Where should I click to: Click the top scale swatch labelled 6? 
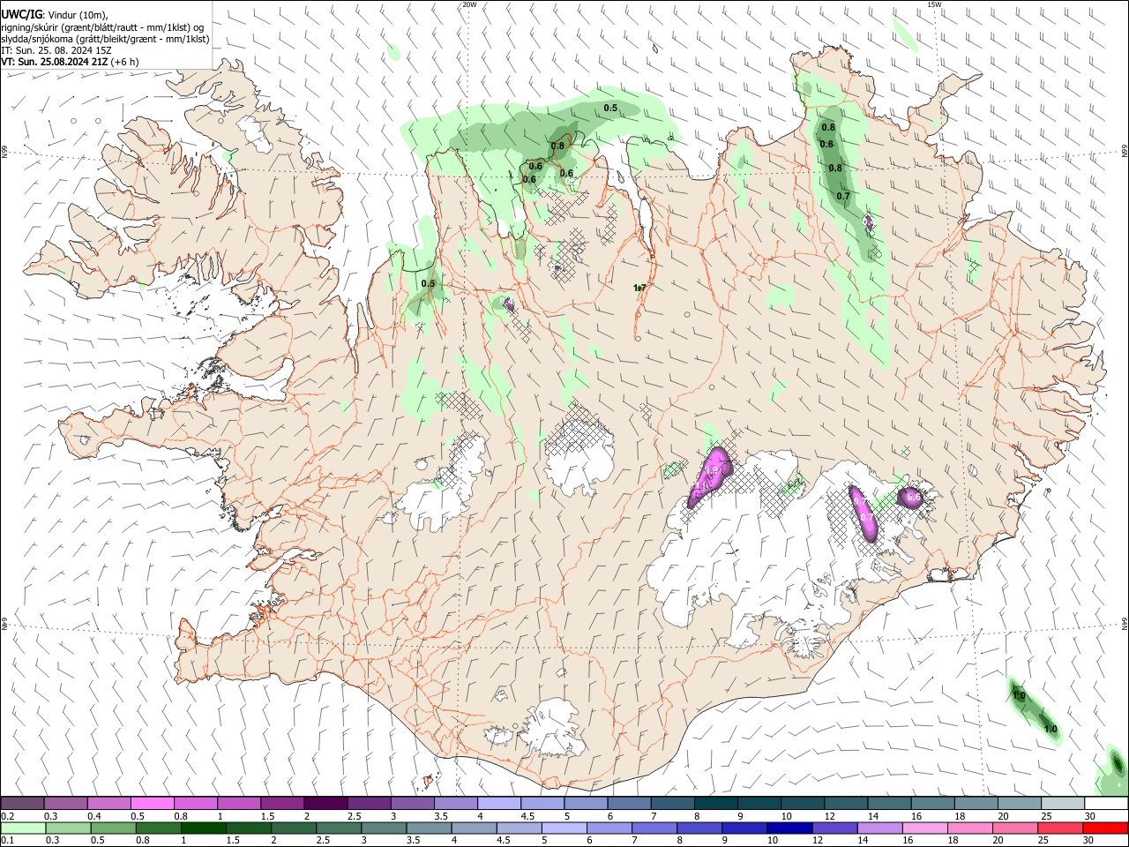628,803
